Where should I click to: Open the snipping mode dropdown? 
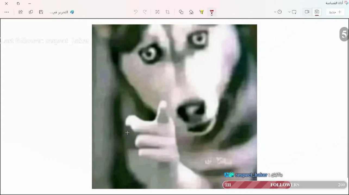tap(292, 12)
